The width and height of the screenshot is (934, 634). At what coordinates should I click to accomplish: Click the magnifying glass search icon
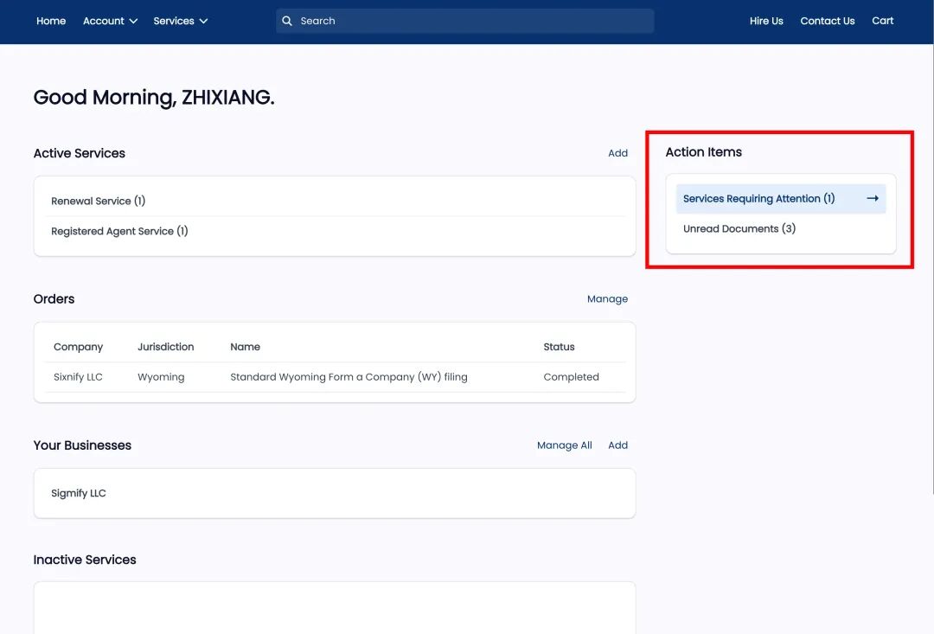click(x=287, y=21)
